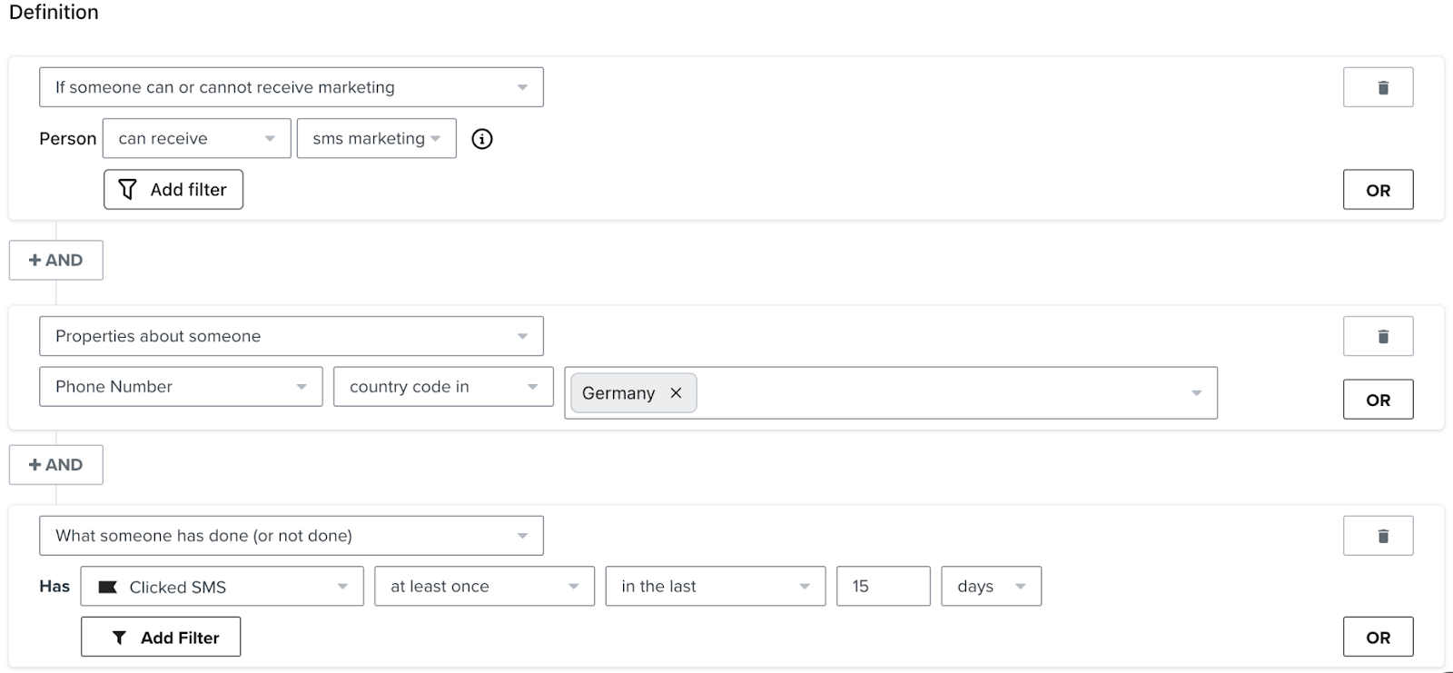This screenshot has width=1453, height=673.
Task: Click the first + AND button
Action: pyautogui.click(x=56, y=261)
